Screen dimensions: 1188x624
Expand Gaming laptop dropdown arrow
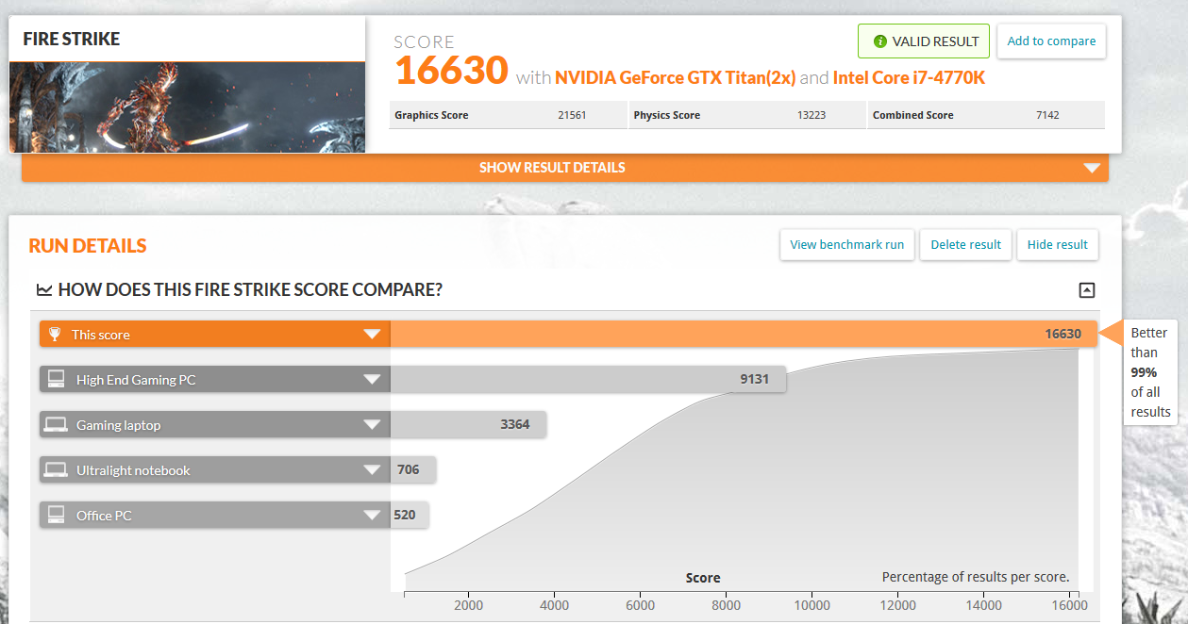pyautogui.click(x=372, y=425)
